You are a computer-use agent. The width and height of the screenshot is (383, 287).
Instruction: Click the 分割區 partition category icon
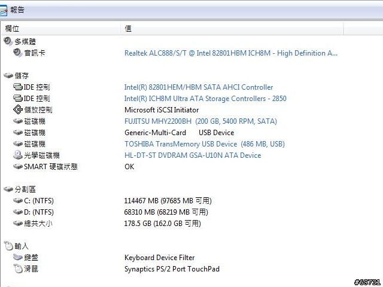pos(8,189)
